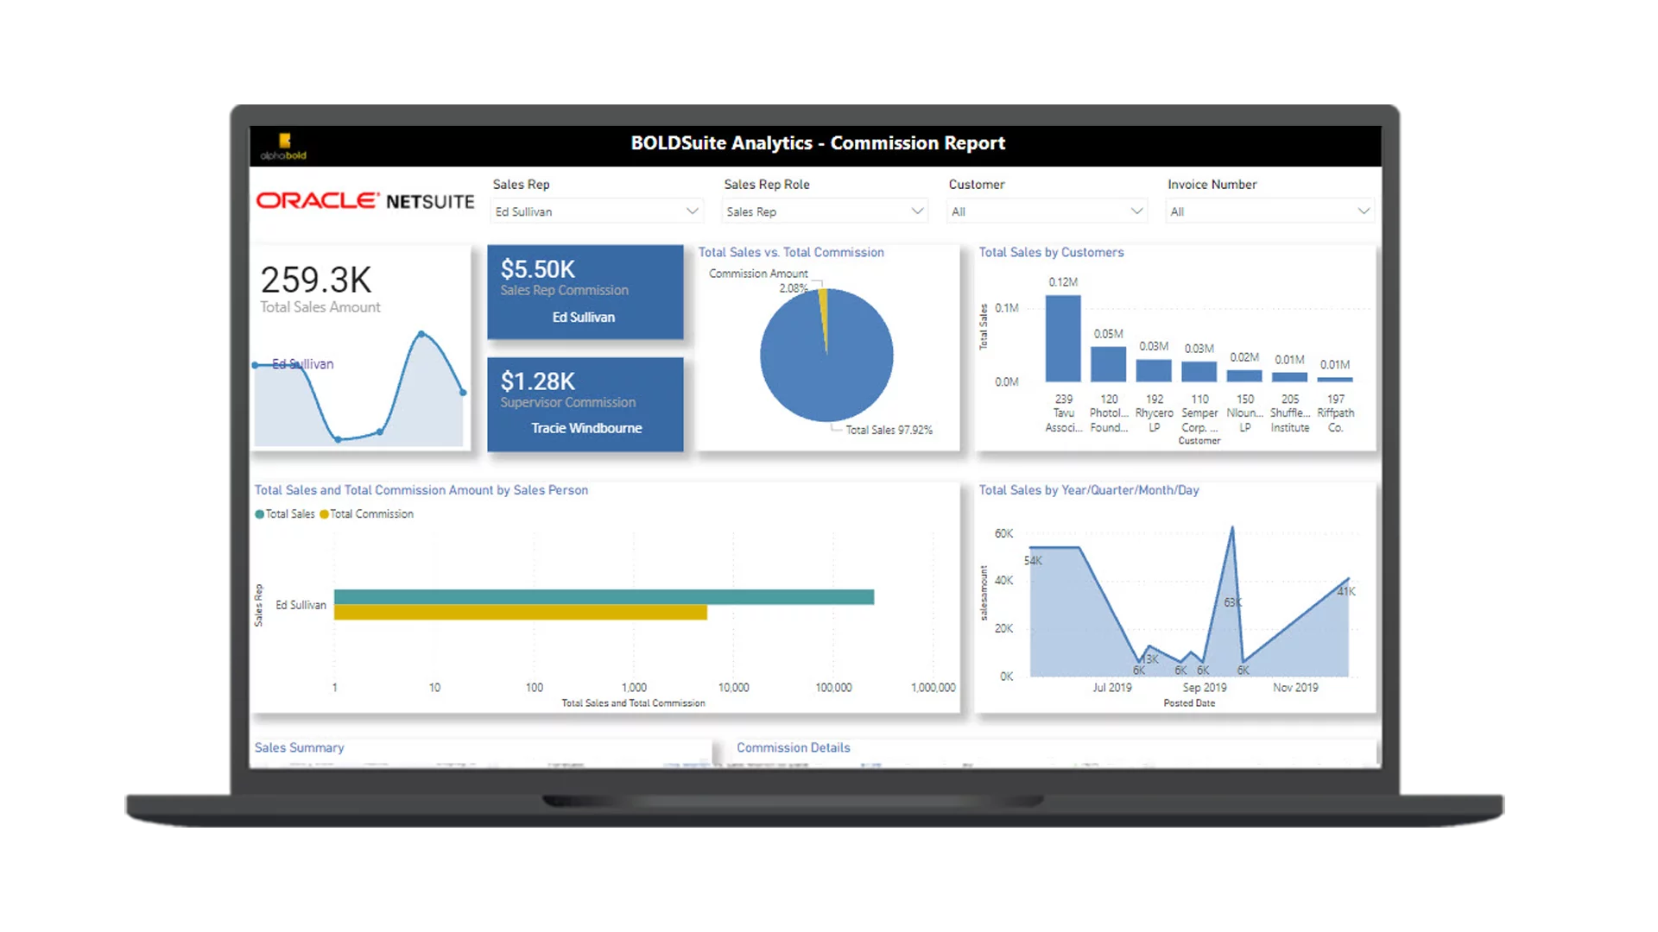Click the 54K data point on date chart
Image resolution: width=1658 pixels, height=932 pixels.
click(x=1030, y=548)
